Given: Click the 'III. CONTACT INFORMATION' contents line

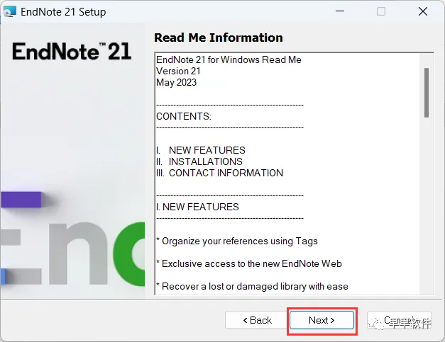Looking at the screenshot, I should click(220, 173).
